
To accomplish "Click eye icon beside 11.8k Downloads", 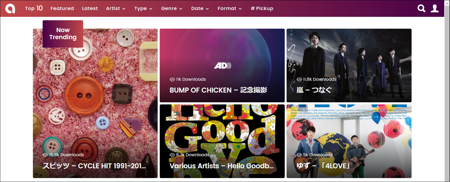I will click(299, 79).
